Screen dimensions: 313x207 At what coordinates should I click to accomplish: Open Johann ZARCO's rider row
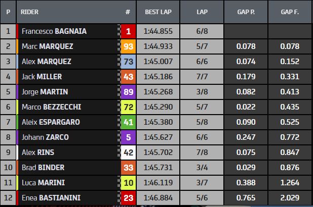[x=46, y=137]
